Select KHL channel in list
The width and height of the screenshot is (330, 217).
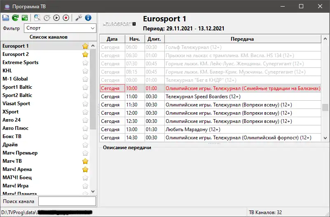(45, 71)
